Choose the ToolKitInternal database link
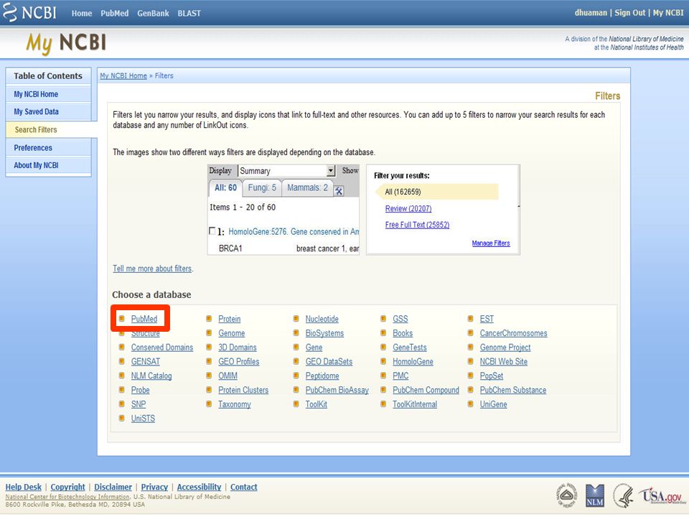689x517 pixels. (415, 404)
